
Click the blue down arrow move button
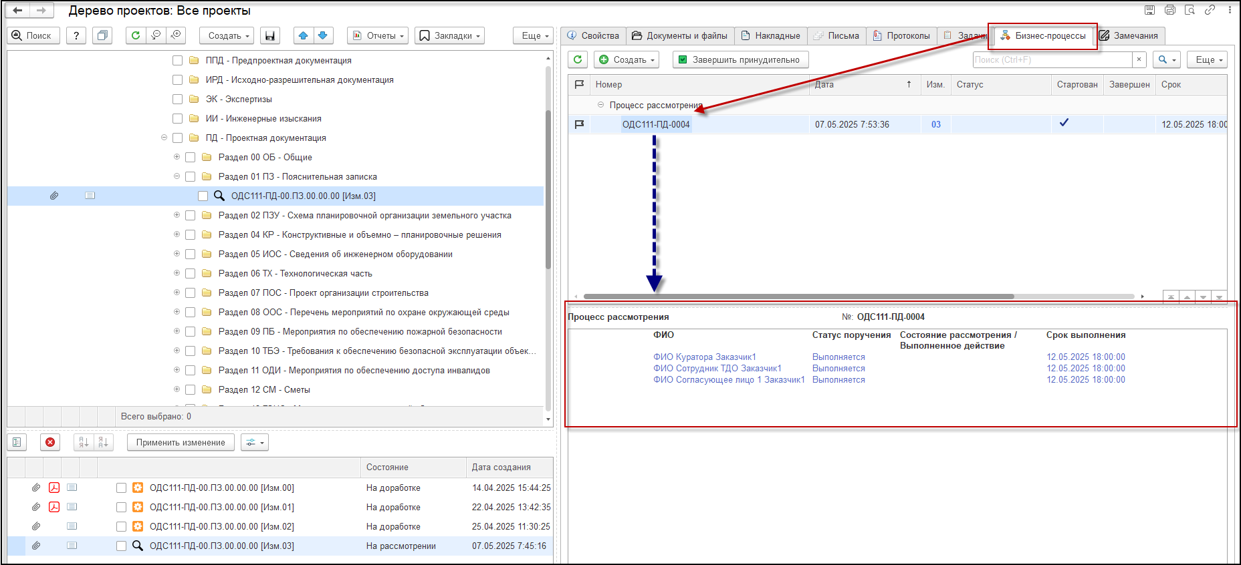[x=323, y=35]
